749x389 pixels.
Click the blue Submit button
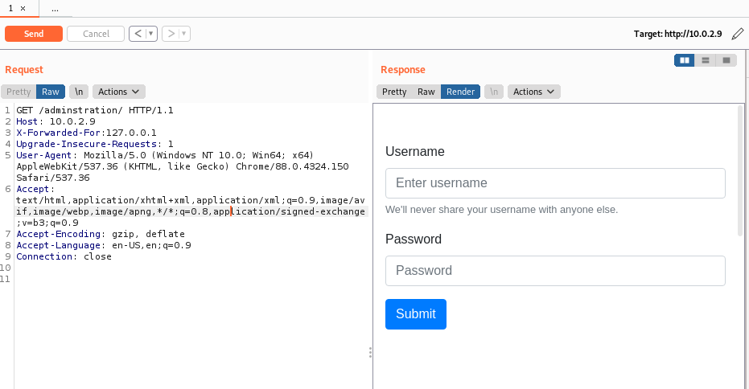point(416,314)
